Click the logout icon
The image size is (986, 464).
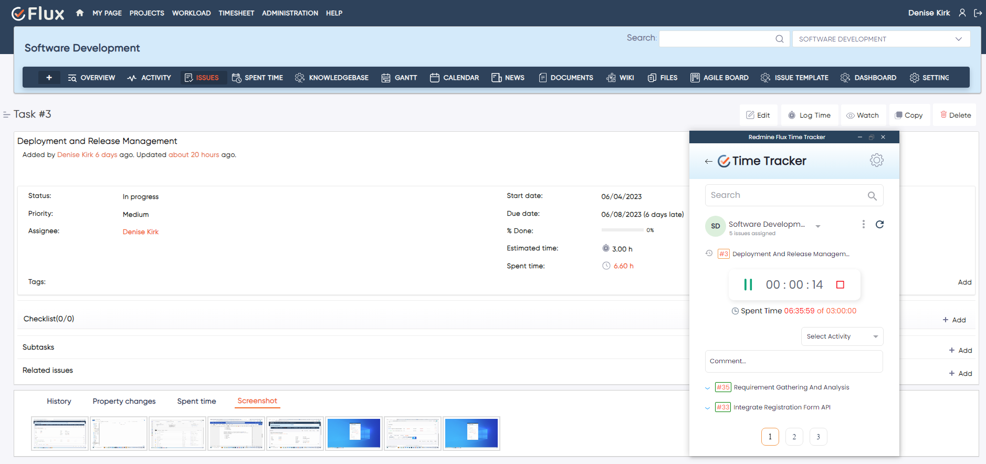point(978,13)
